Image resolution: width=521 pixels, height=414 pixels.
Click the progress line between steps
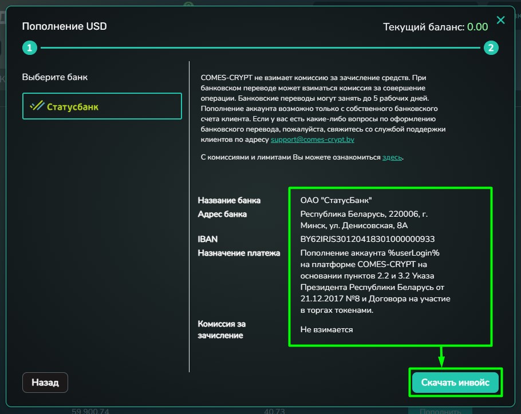coord(260,48)
